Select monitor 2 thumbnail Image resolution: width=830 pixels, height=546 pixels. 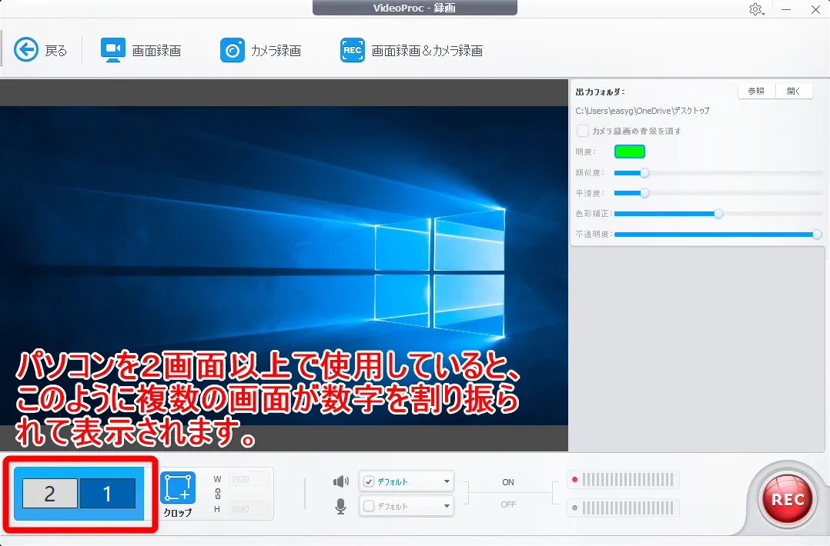50,493
